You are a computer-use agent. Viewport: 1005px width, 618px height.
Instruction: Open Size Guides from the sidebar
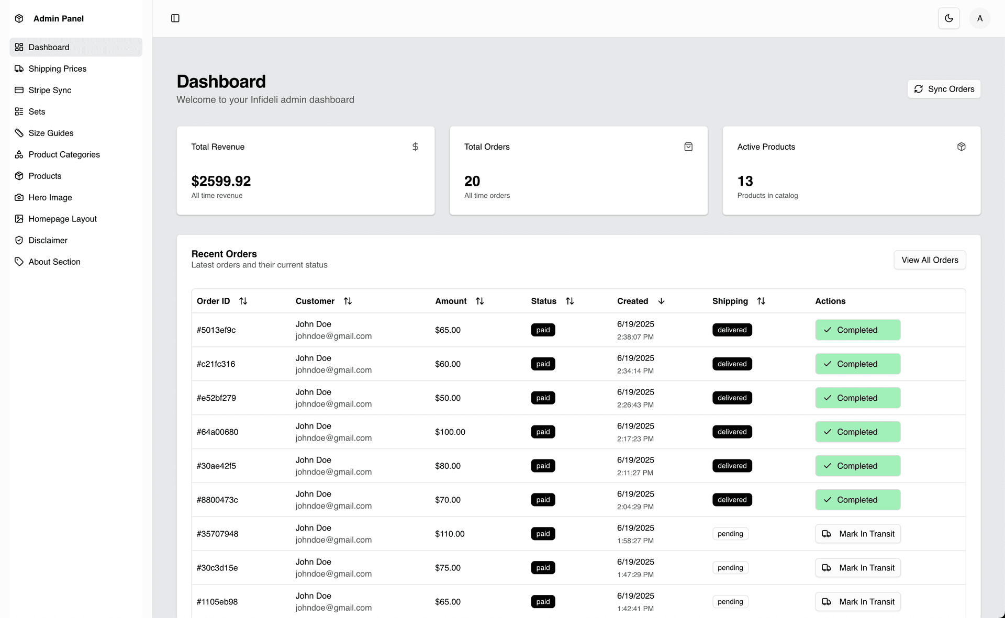pyautogui.click(x=51, y=133)
